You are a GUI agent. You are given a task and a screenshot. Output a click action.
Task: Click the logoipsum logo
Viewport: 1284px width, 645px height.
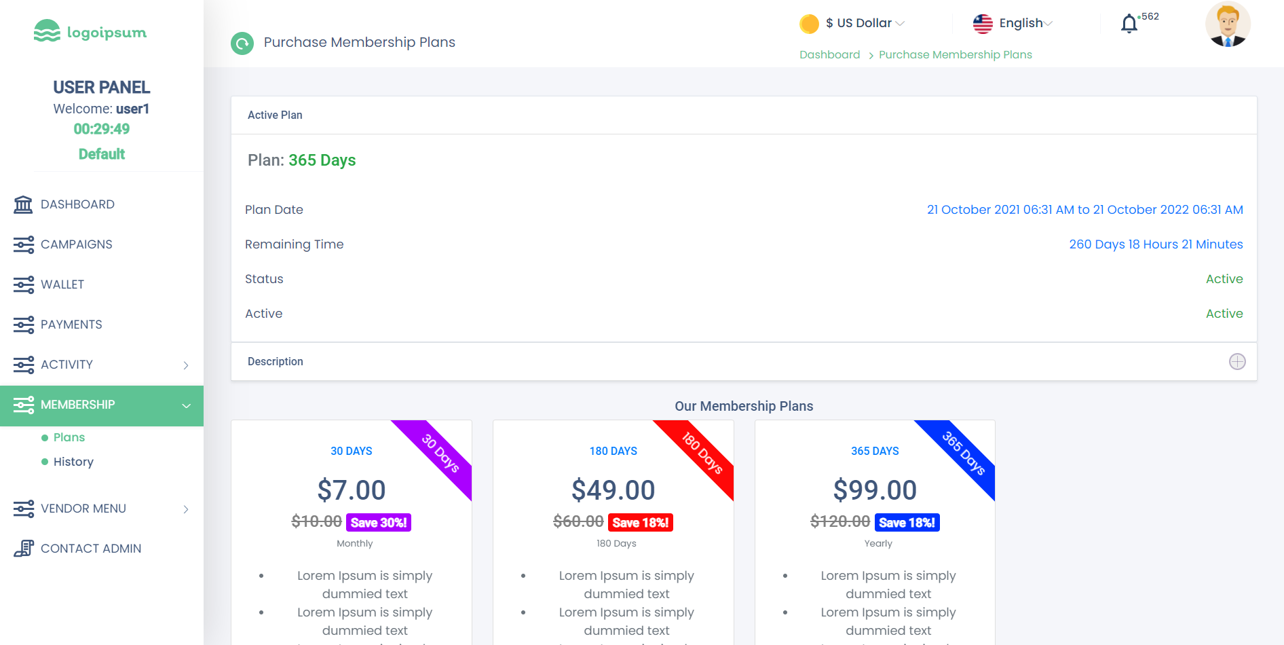pyautogui.click(x=90, y=31)
